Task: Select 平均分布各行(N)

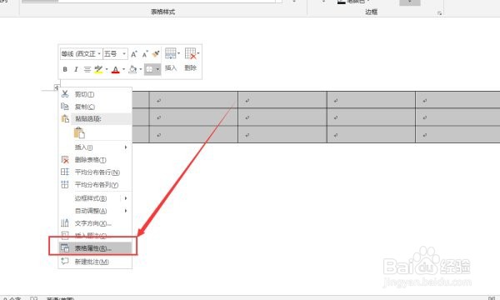Action: pyautogui.click(x=95, y=172)
